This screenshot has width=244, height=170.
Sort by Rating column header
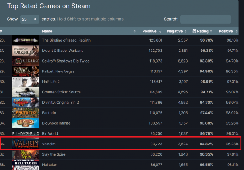click(203, 31)
